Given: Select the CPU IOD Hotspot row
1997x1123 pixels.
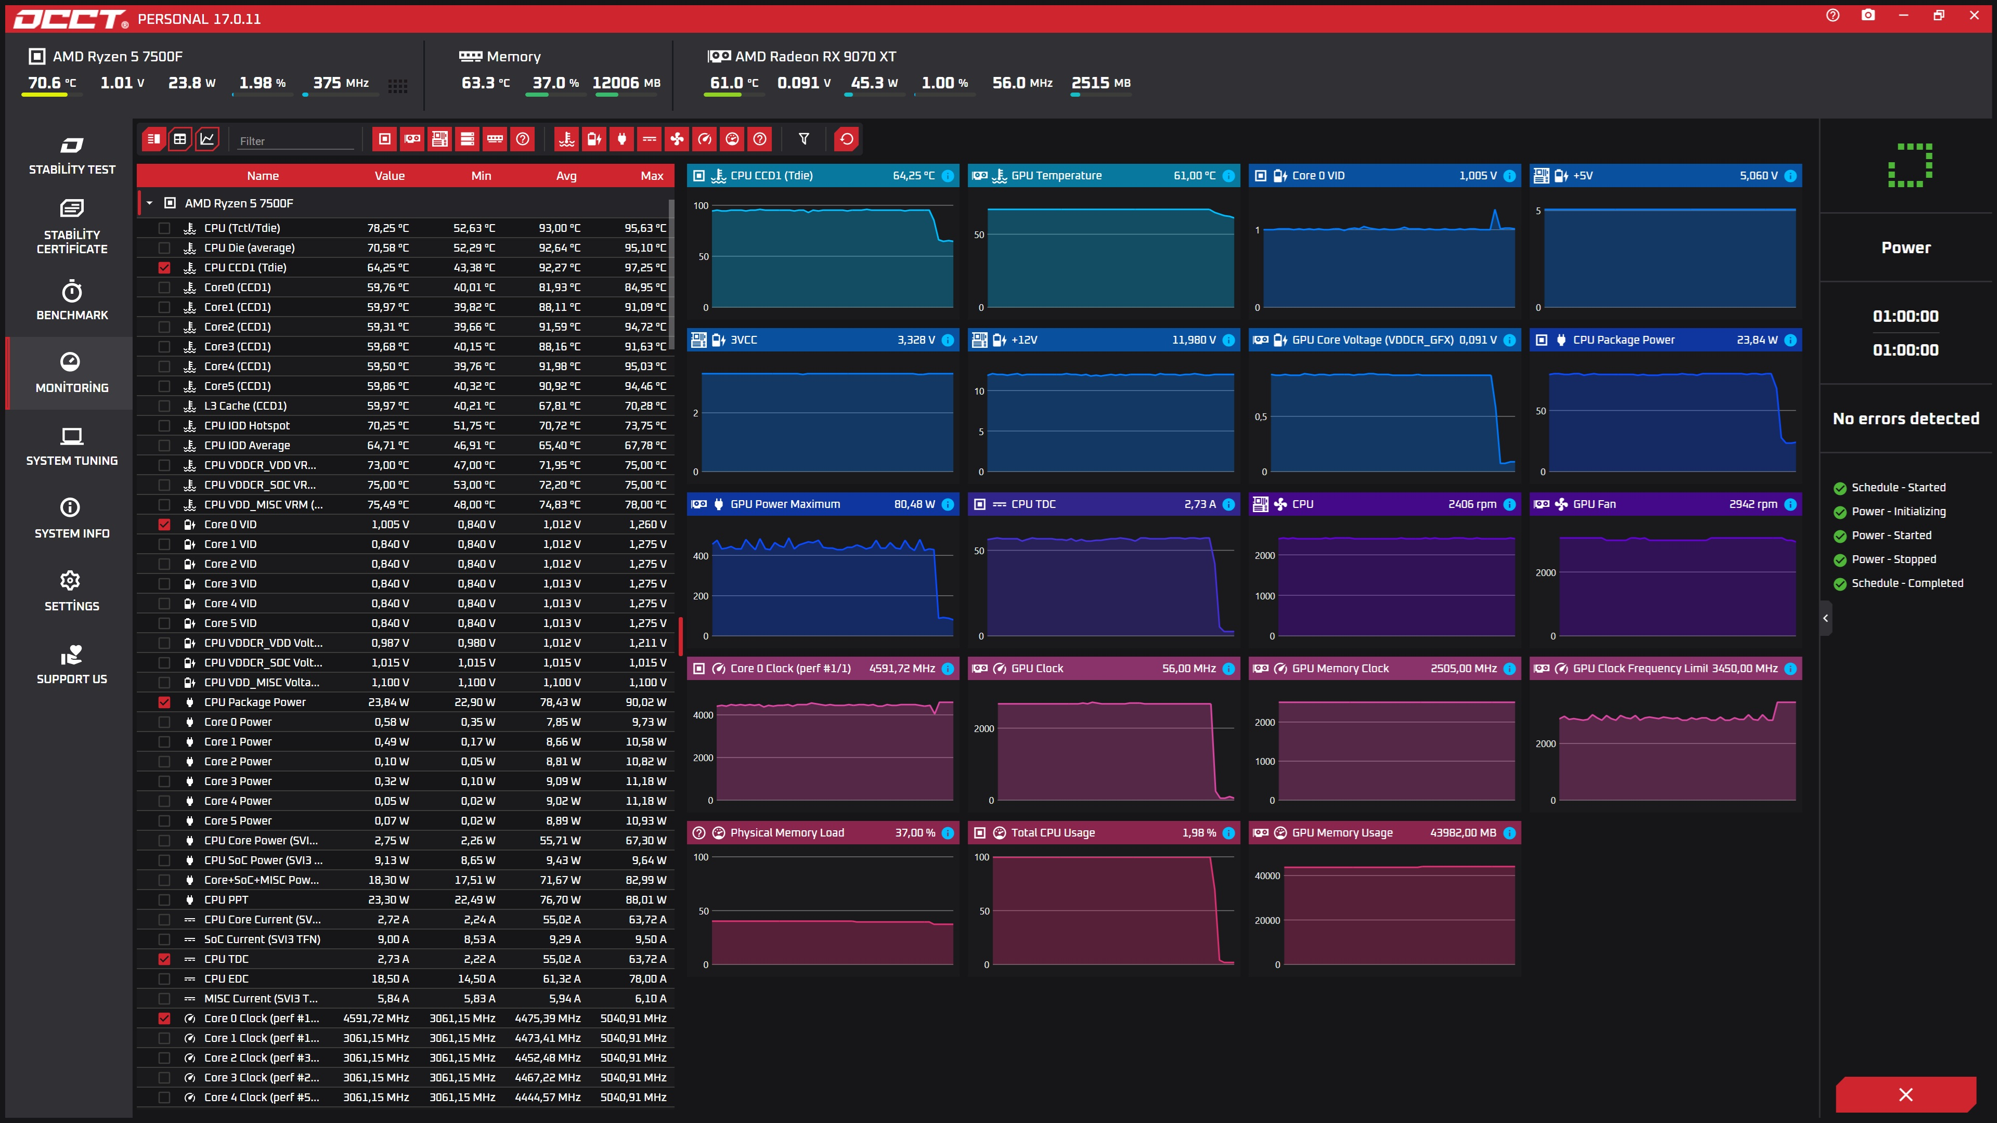Looking at the screenshot, I should click(405, 425).
